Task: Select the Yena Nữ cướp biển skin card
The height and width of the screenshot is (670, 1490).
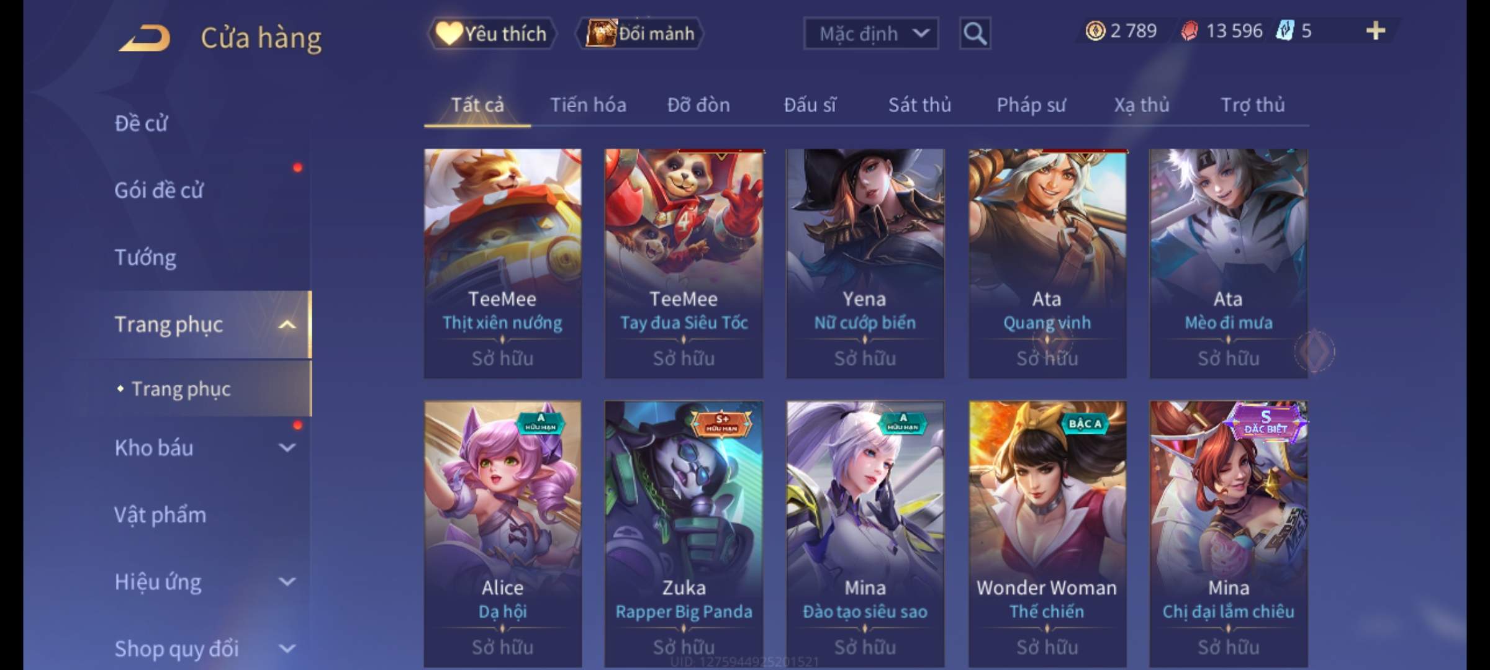Action: tap(865, 263)
